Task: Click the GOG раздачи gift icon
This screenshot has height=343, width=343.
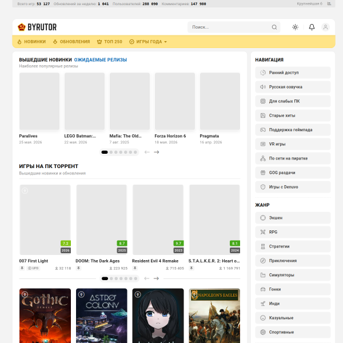Action: click(263, 173)
